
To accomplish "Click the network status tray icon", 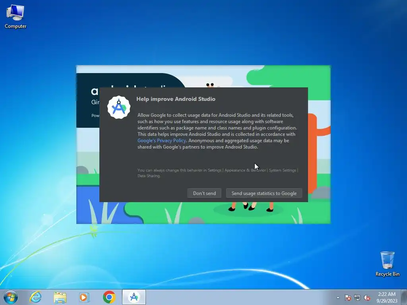I will tap(357, 297).
